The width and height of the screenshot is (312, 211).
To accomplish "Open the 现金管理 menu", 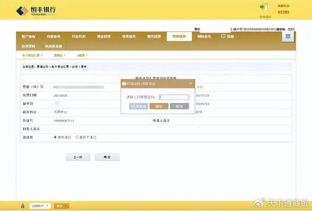I will tap(104, 36).
